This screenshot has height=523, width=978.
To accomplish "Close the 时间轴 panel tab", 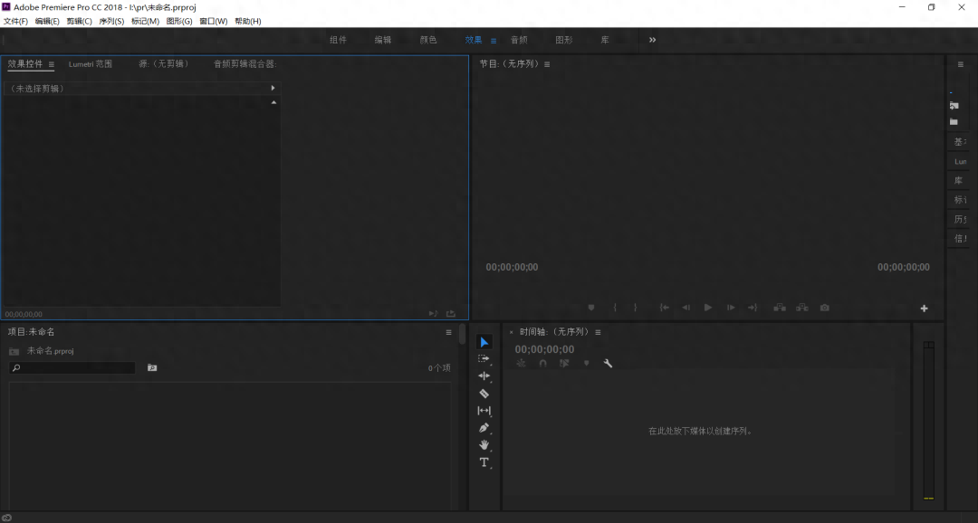I will coord(512,332).
